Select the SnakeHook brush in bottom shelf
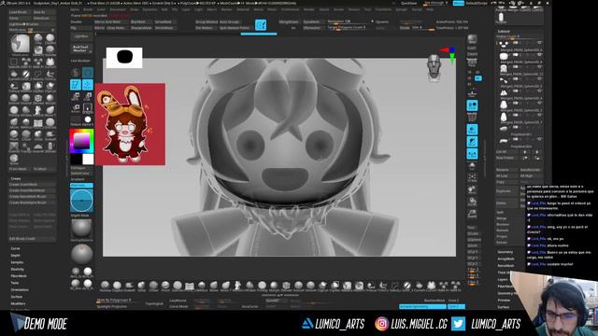 (x=129, y=286)
